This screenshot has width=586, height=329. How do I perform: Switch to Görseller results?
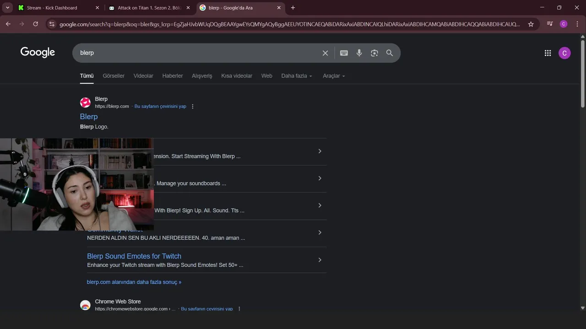114,76
